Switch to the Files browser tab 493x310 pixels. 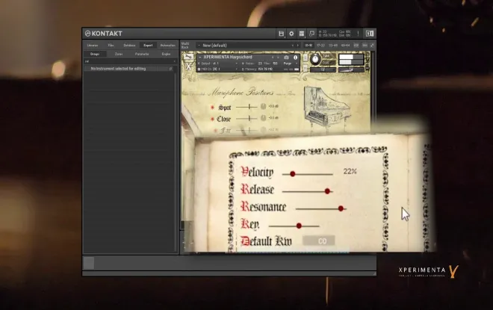(111, 46)
